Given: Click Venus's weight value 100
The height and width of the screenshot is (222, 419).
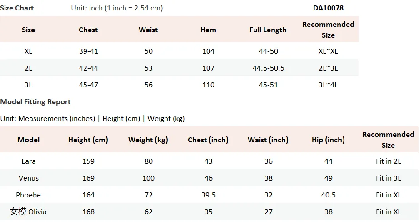Looking at the screenshot, I should tap(148, 178).
